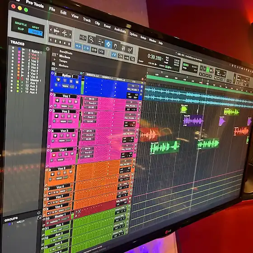Select the Pencil tool

pyautogui.click(x=130, y=50)
